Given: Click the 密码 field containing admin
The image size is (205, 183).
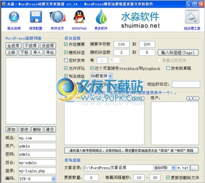Looking at the screenshot, I should (x=37, y=154).
